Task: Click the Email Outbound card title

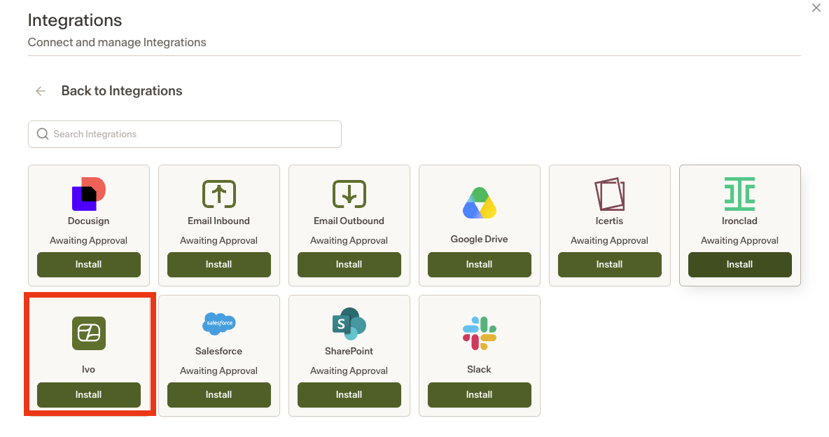Action: click(349, 221)
